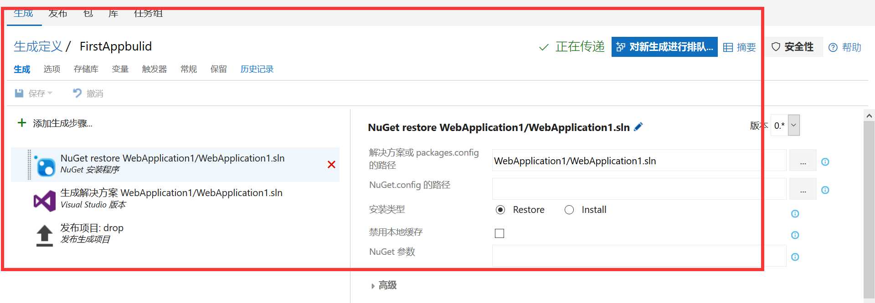Viewport: 875px width, 303px height.
Task: Open the 库 library top menu
Action: [x=113, y=13]
